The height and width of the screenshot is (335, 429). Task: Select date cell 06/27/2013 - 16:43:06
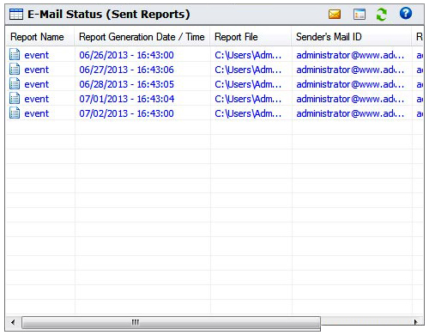pos(126,70)
